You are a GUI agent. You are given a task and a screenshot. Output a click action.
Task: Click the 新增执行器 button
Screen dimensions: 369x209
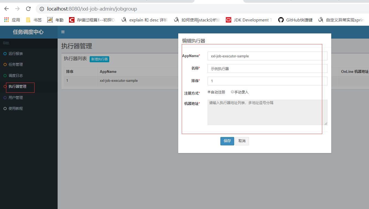point(99,59)
